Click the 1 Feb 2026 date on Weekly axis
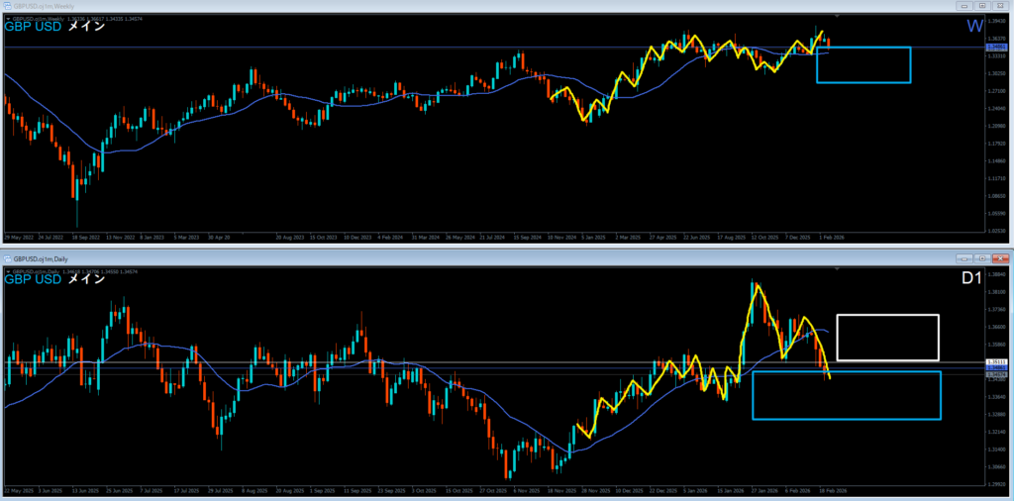Image resolution: width=1014 pixels, height=501 pixels. pyautogui.click(x=832, y=238)
